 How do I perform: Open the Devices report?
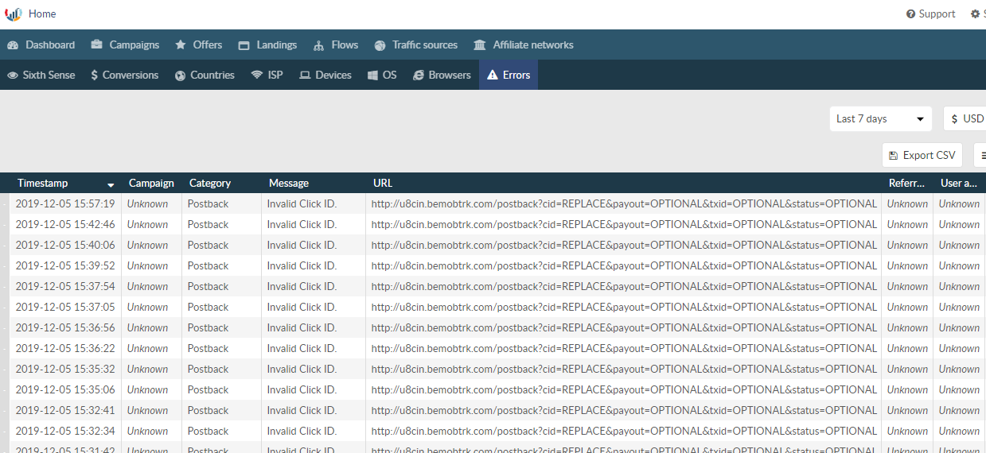[x=325, y=75]
